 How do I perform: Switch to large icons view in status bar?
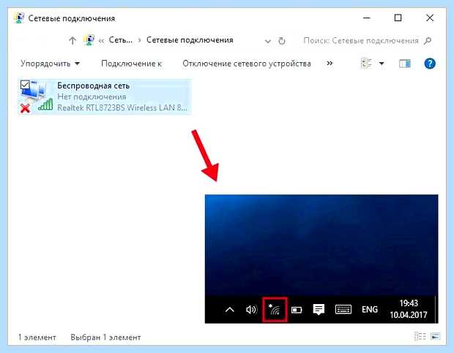click(x=435, y=336)
